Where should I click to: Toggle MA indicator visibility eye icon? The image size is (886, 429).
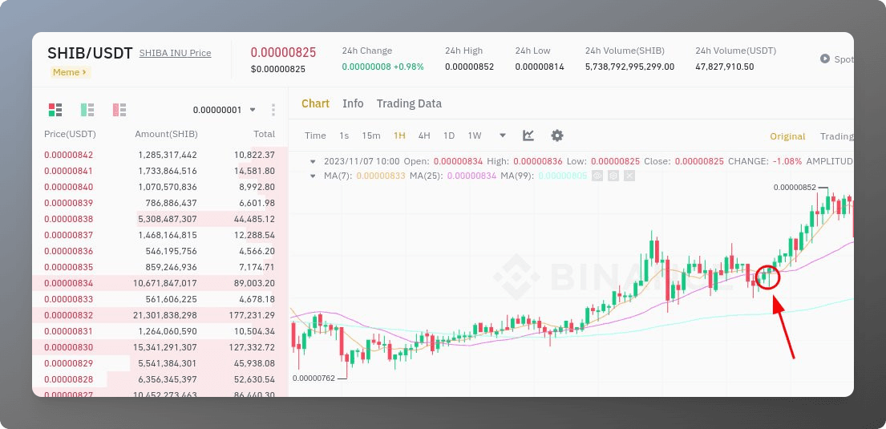(597, 176)
